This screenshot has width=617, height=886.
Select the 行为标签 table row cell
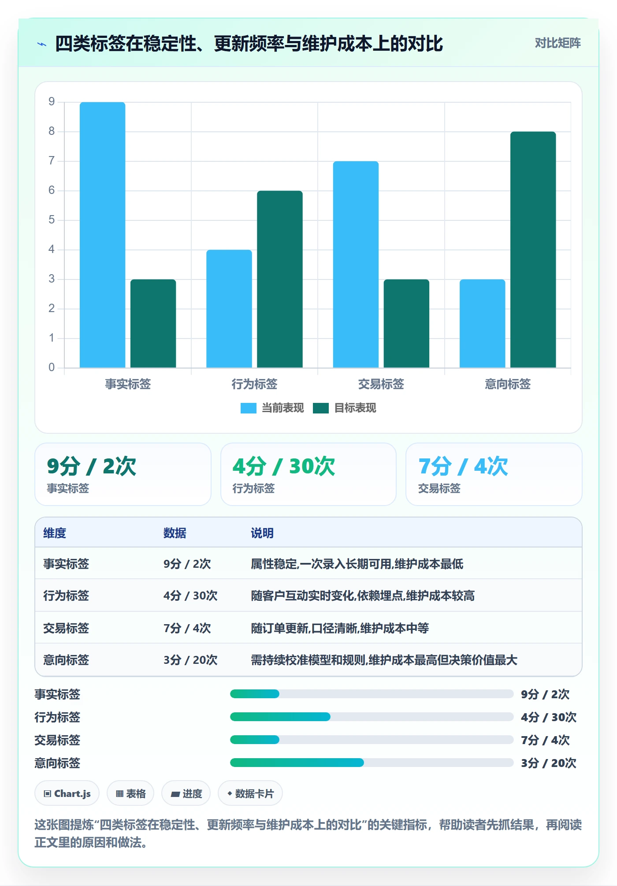[x=66, y=596]
